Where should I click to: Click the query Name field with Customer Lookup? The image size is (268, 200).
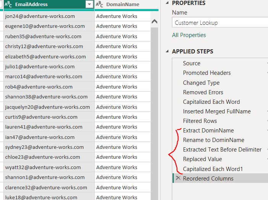coord(220,23)
